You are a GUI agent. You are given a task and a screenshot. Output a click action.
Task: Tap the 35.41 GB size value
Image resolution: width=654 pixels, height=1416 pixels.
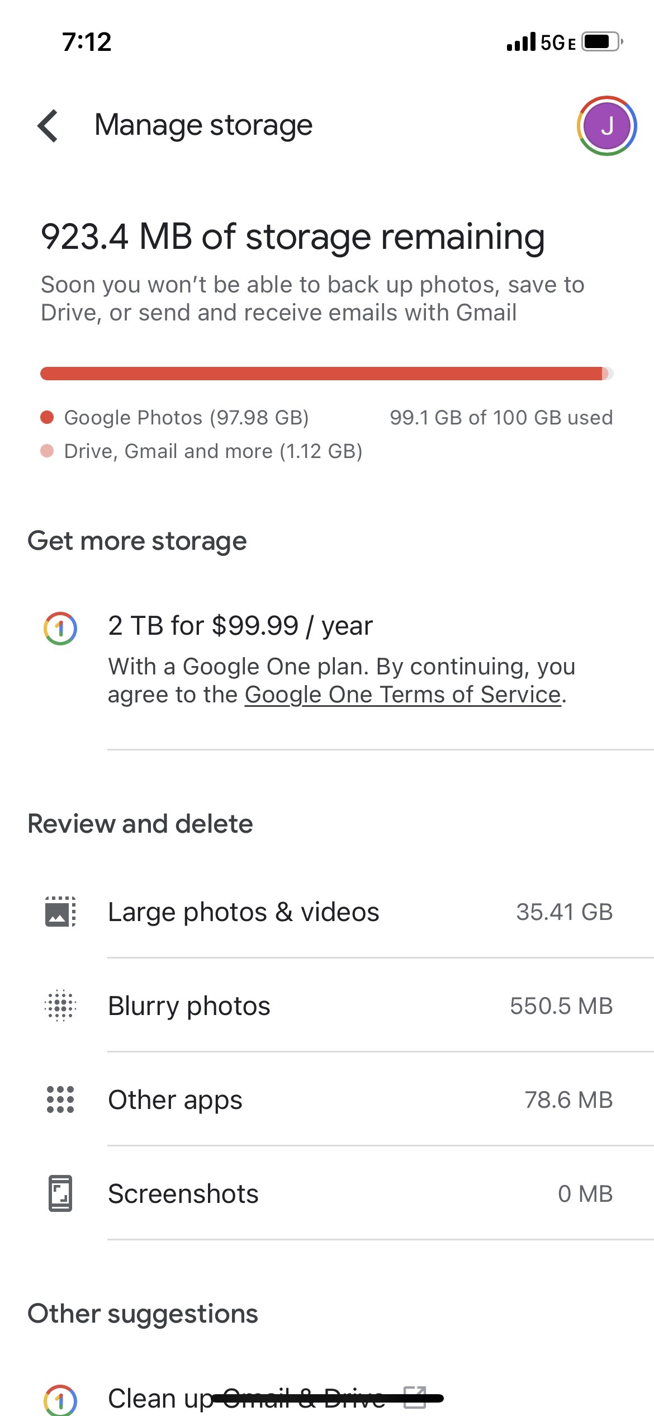click(564, 912)
